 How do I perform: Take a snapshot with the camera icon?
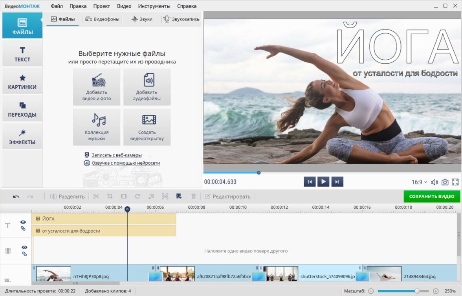(445, 182)
